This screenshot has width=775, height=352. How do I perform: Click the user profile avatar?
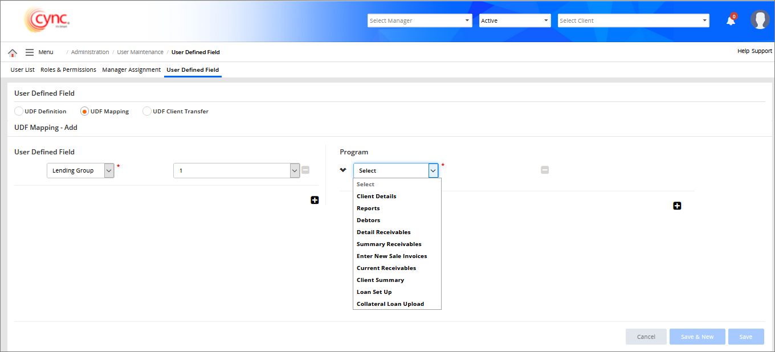click(760, 20)
